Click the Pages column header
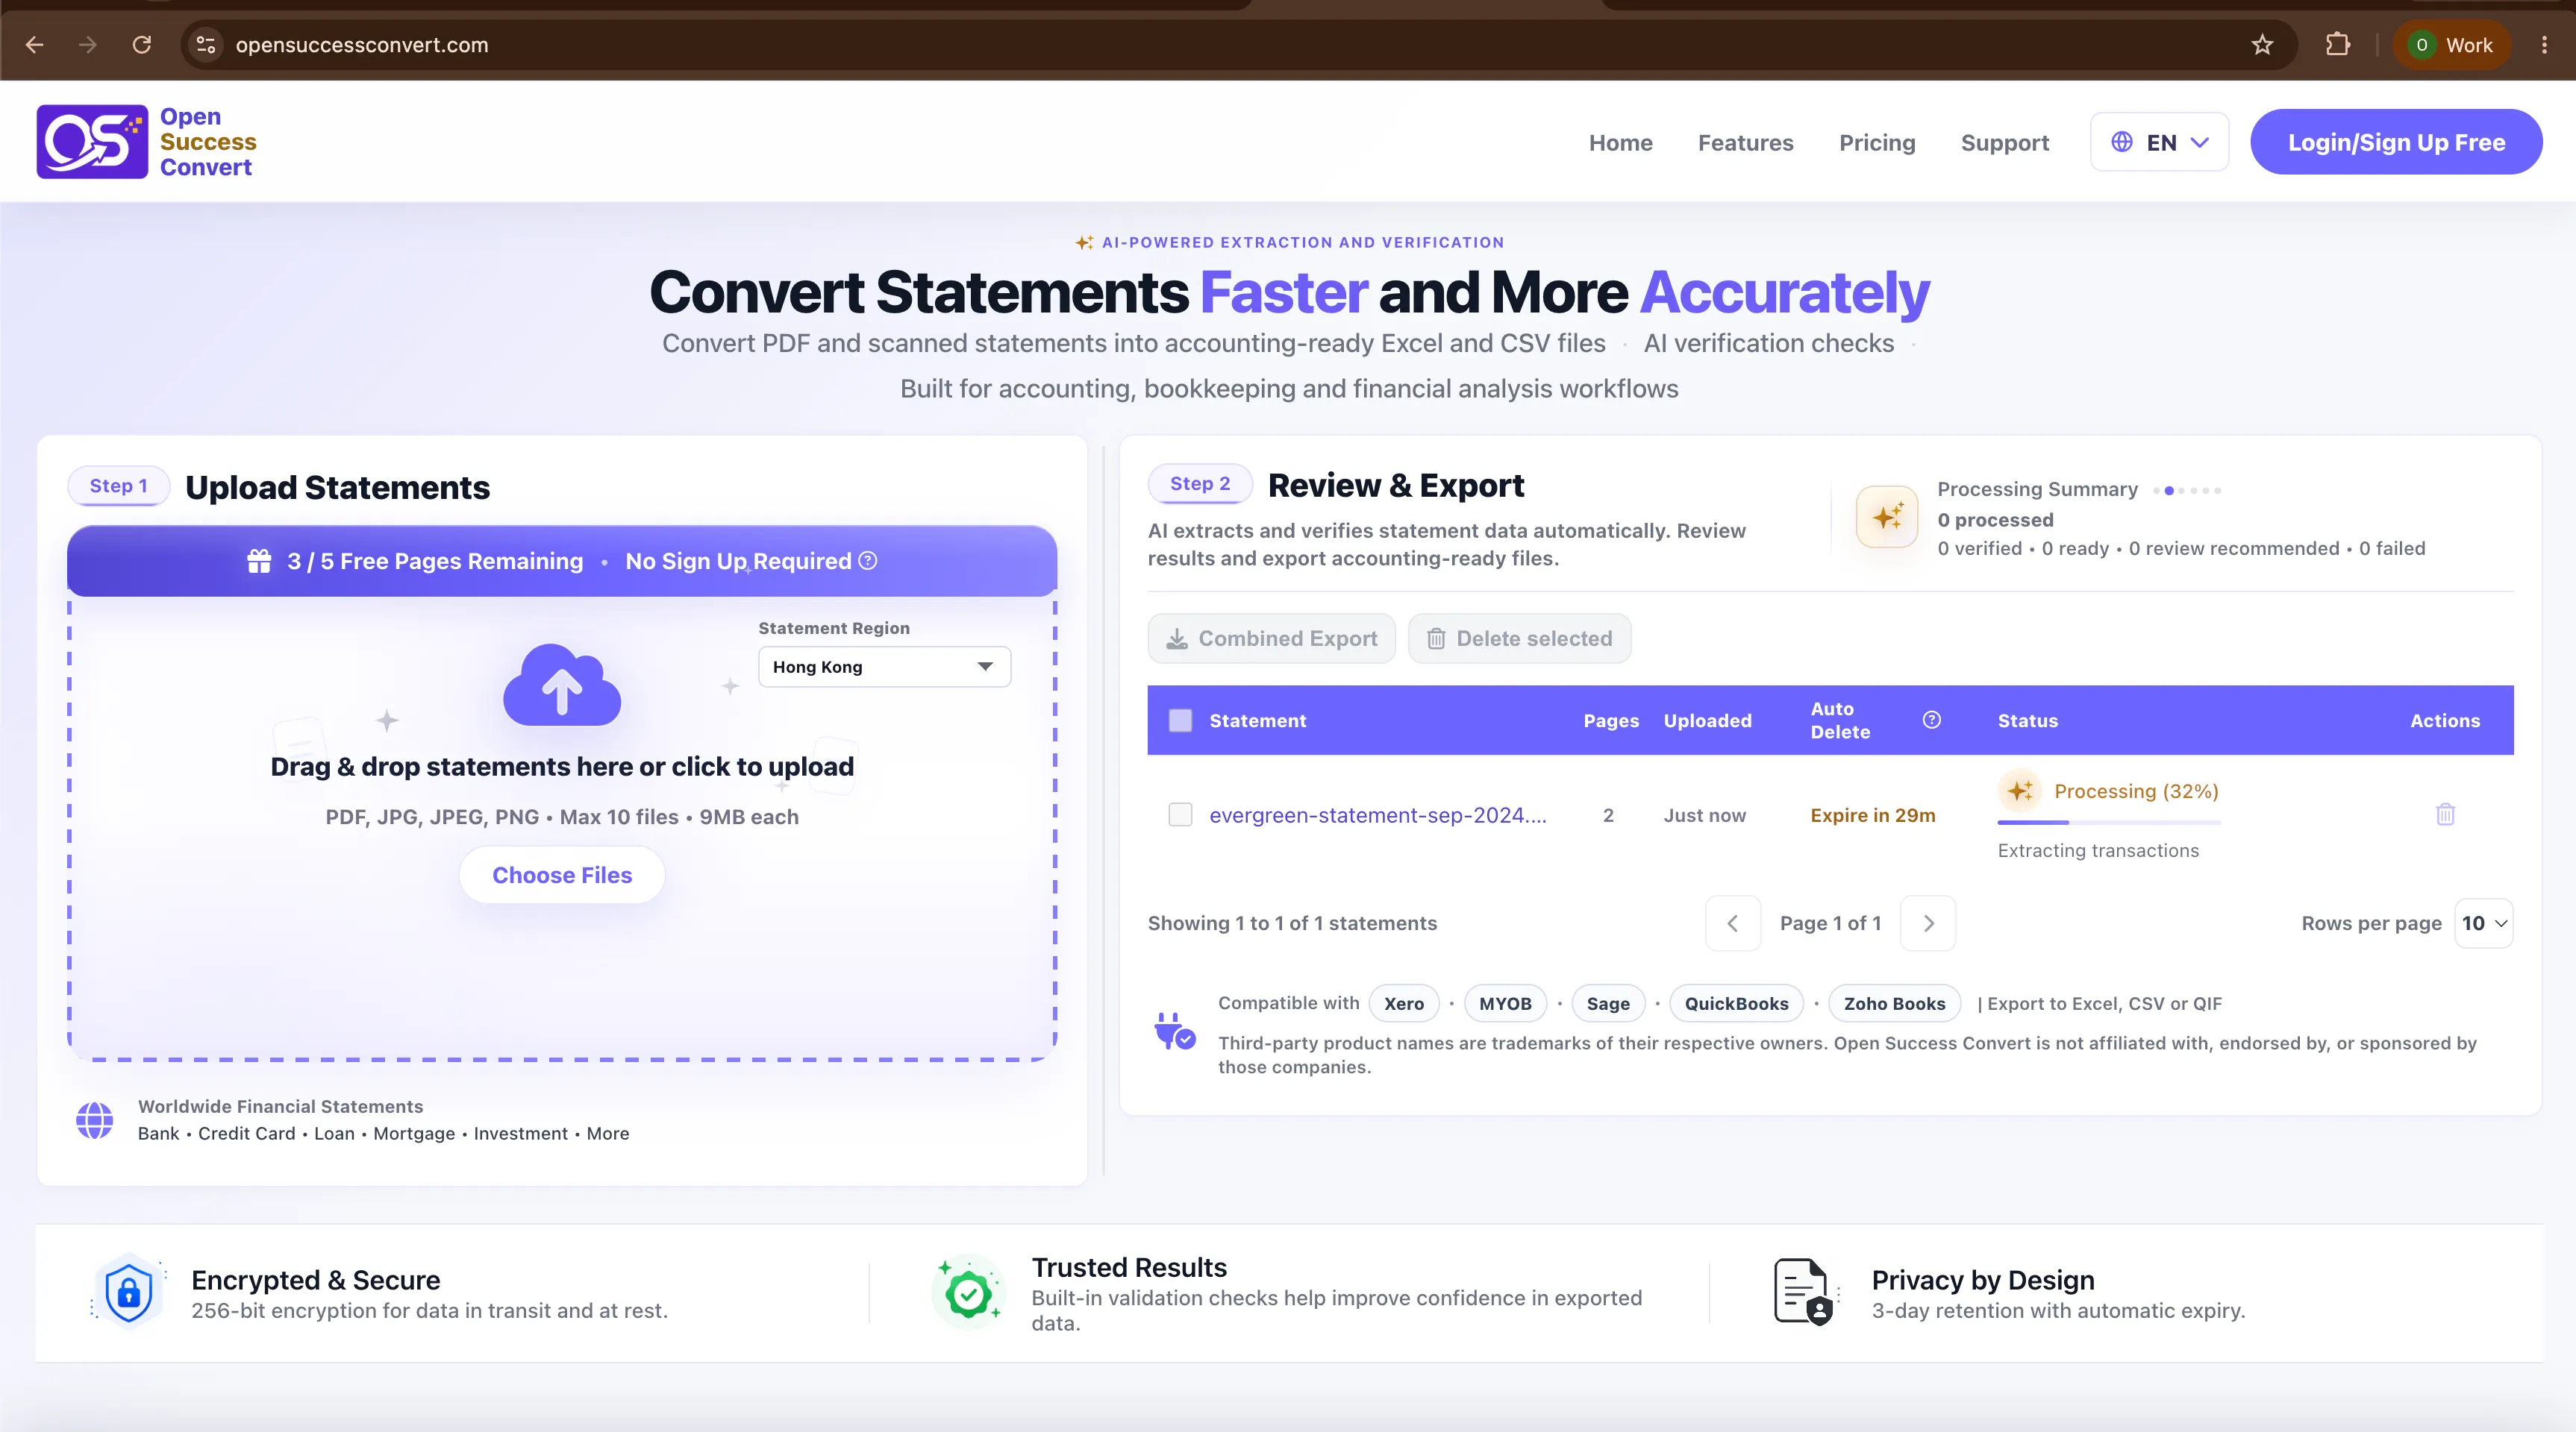 (1610, 720)
